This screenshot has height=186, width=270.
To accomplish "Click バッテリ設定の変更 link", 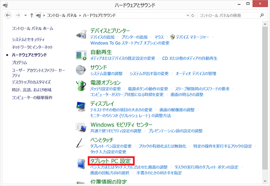I will [x=105, y=89].
